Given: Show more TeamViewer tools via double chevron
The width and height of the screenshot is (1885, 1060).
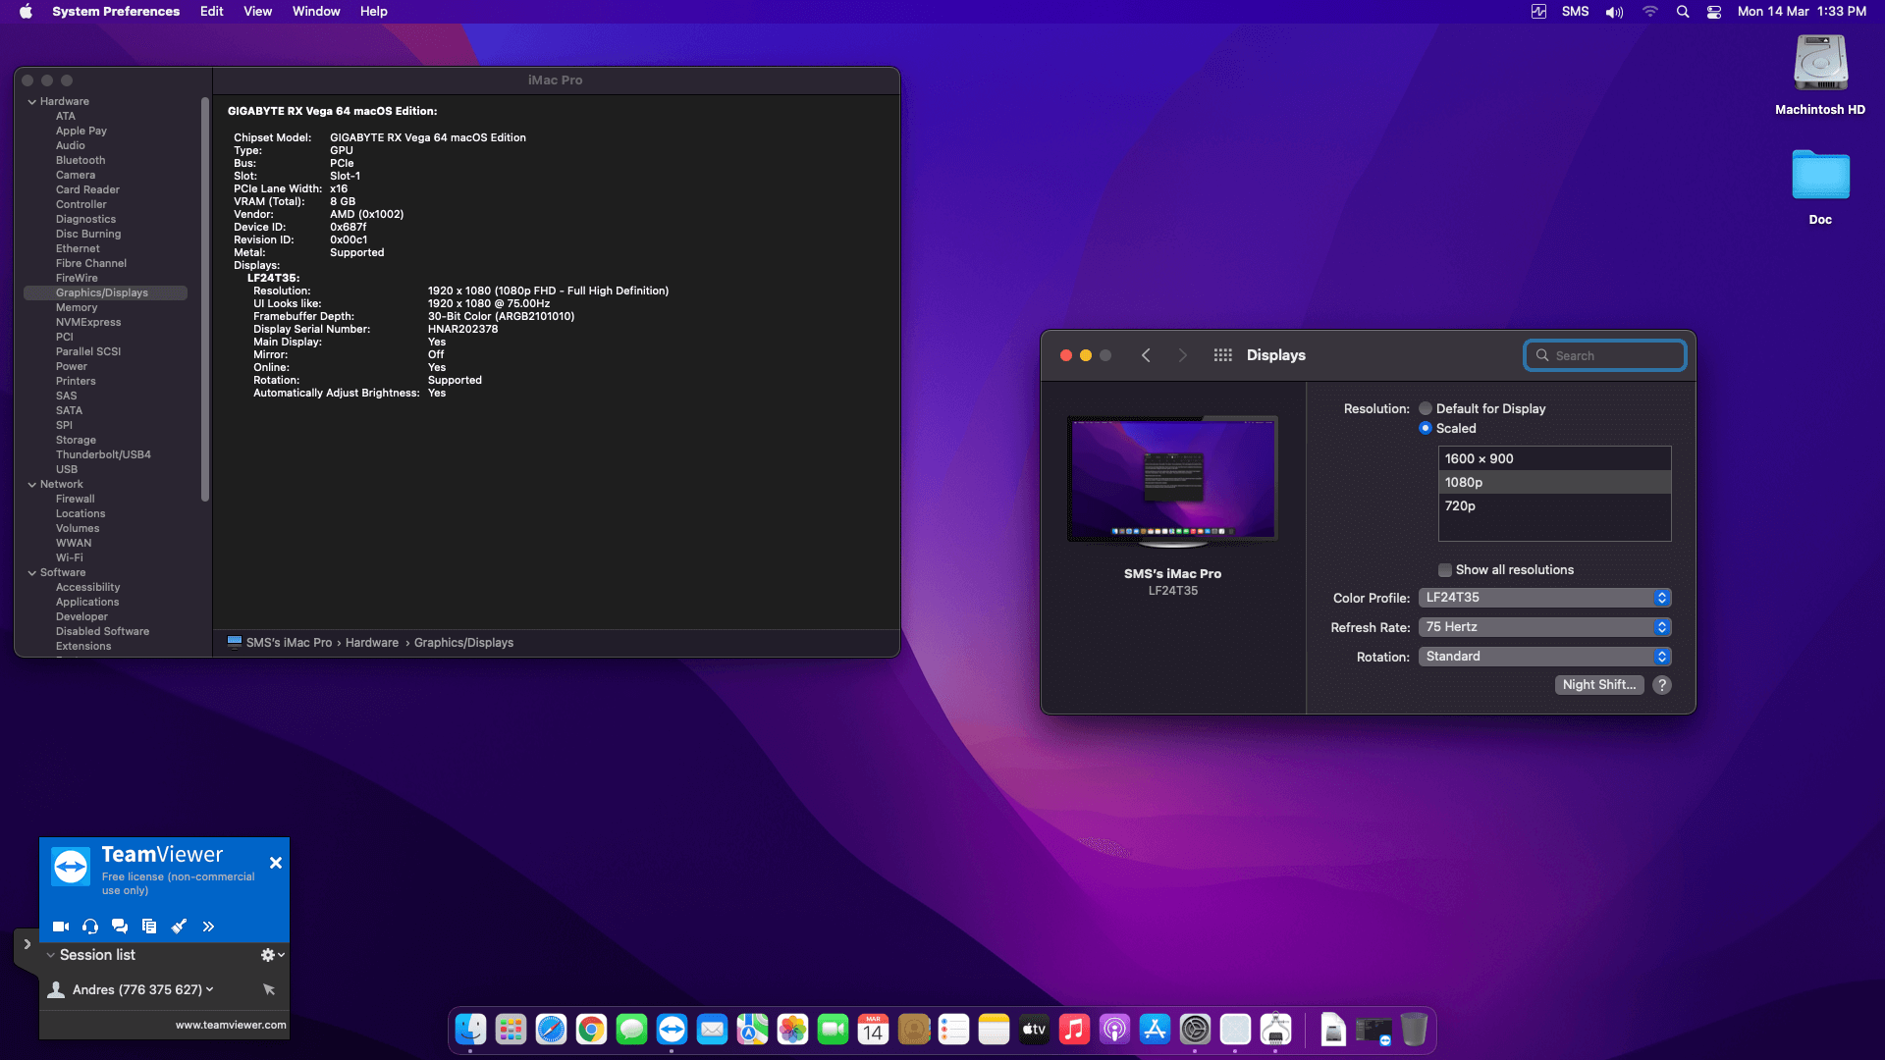Looking at the screenshot, I should (208, 927).
